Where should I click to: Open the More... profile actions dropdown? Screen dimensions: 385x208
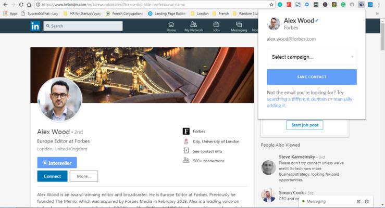pos(84,176)
